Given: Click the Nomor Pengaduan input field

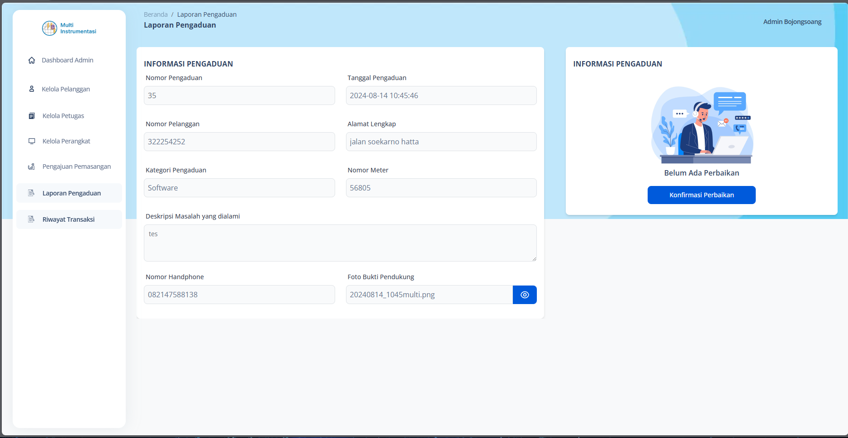Looking at the screenshot, I should click(239, 95).
